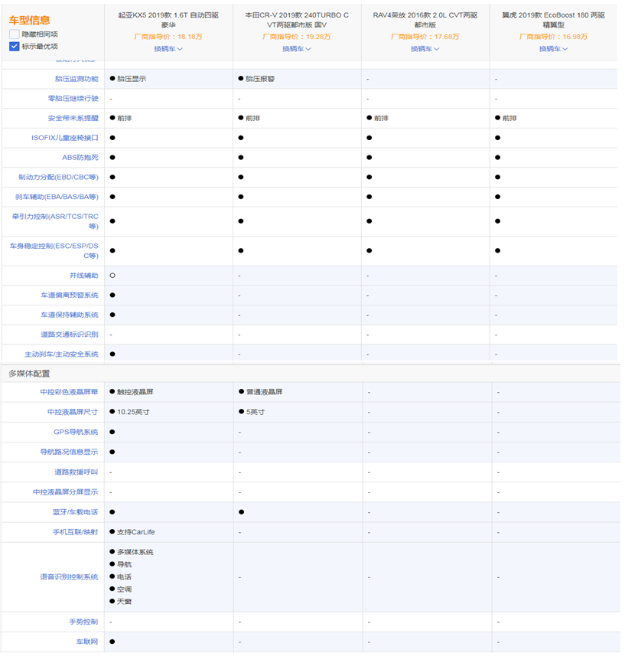
Task: Click 刹车辅助(EBA/BAS/BA等) label
Action: point(57,197)
